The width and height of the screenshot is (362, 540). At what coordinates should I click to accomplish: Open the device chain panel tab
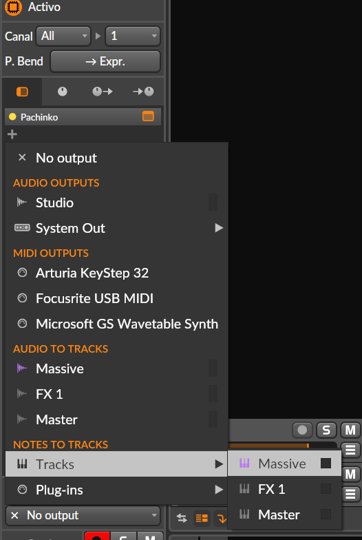[x=22, y=92]
